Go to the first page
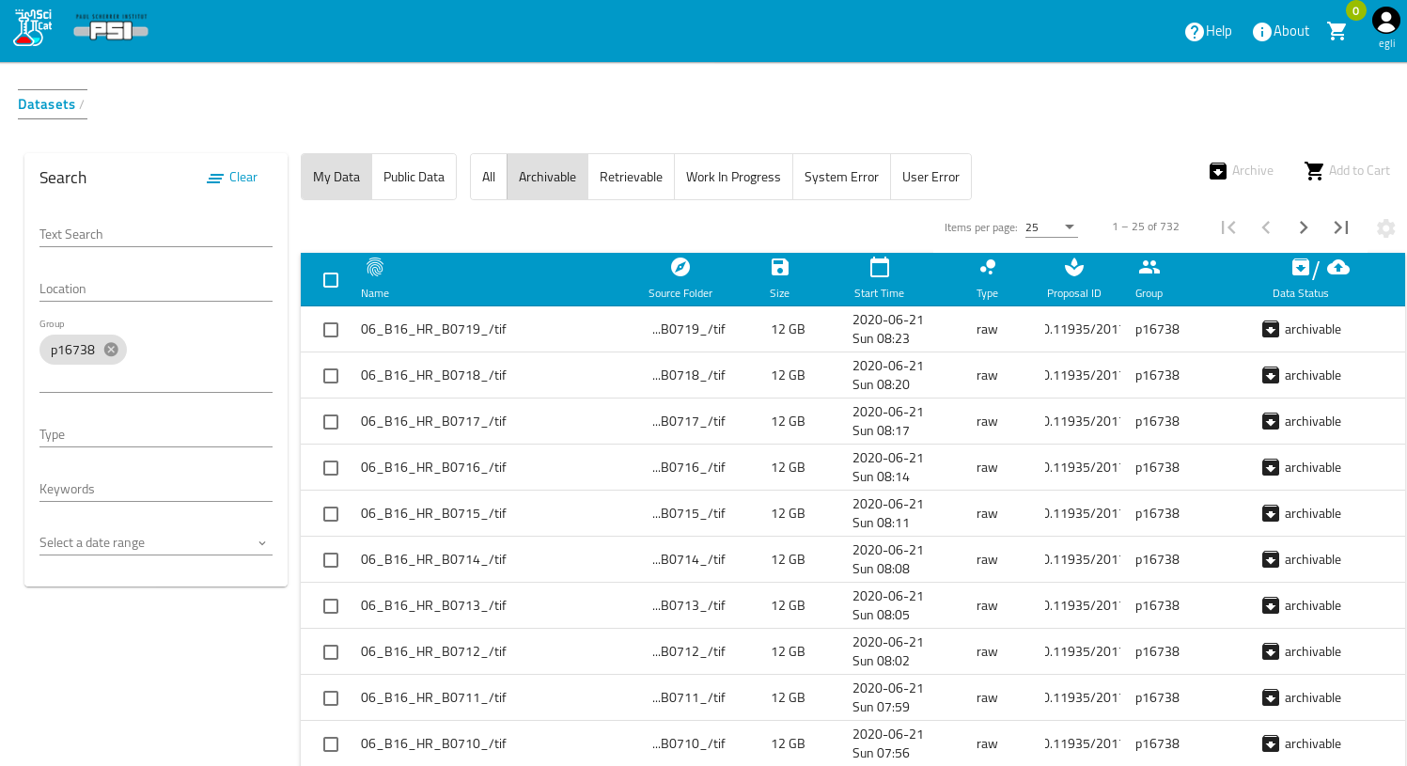Screen dimensions: 1407x766 point(1228,227)
